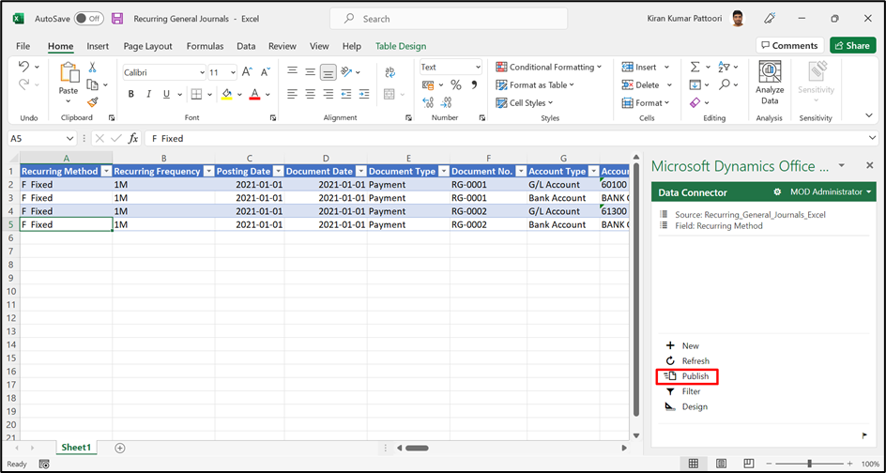Viewport: 886px width, 473px height.
Task: Click Refresh in Data Connector
Action: (x=688, y=361)
